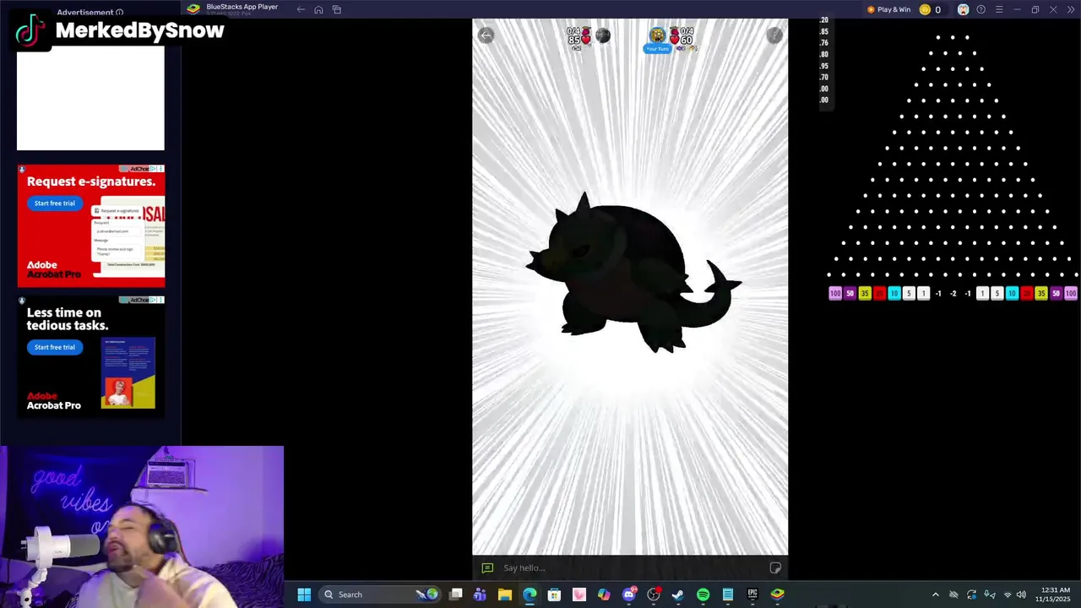
Task: Open Discord from the taskbar
Action: click(x=628, y=594)
